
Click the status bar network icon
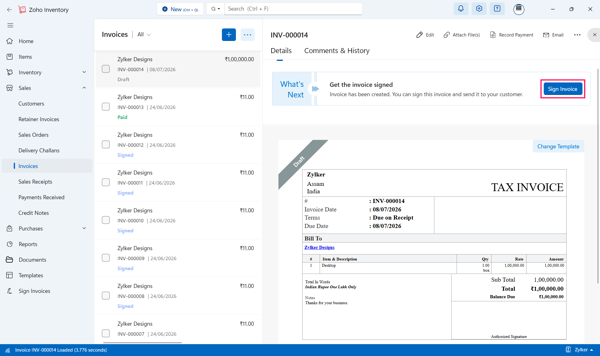click(x=8, y=350)
